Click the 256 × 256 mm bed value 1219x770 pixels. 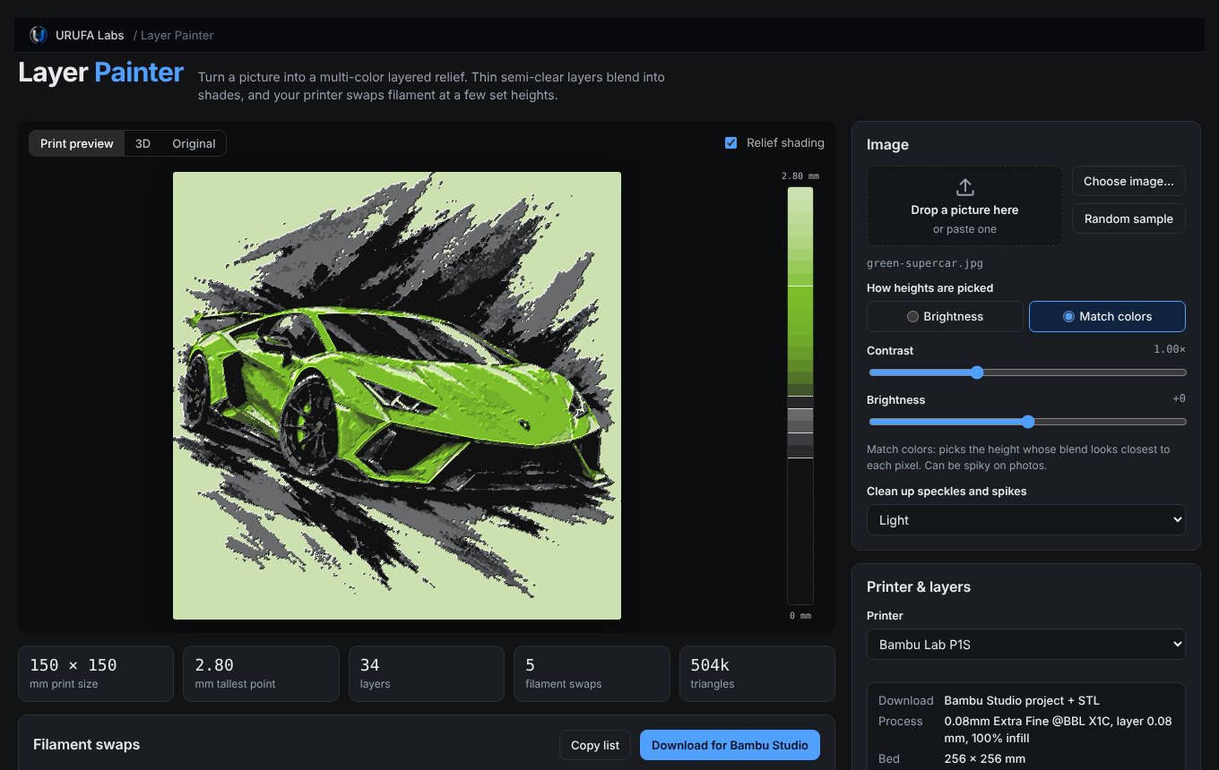985,758
